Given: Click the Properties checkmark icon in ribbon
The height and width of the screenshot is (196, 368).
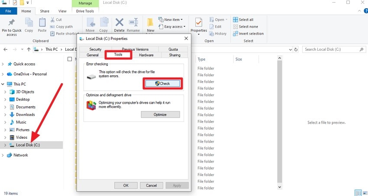Looking at the screenshot, I should [x=199, y=23].
